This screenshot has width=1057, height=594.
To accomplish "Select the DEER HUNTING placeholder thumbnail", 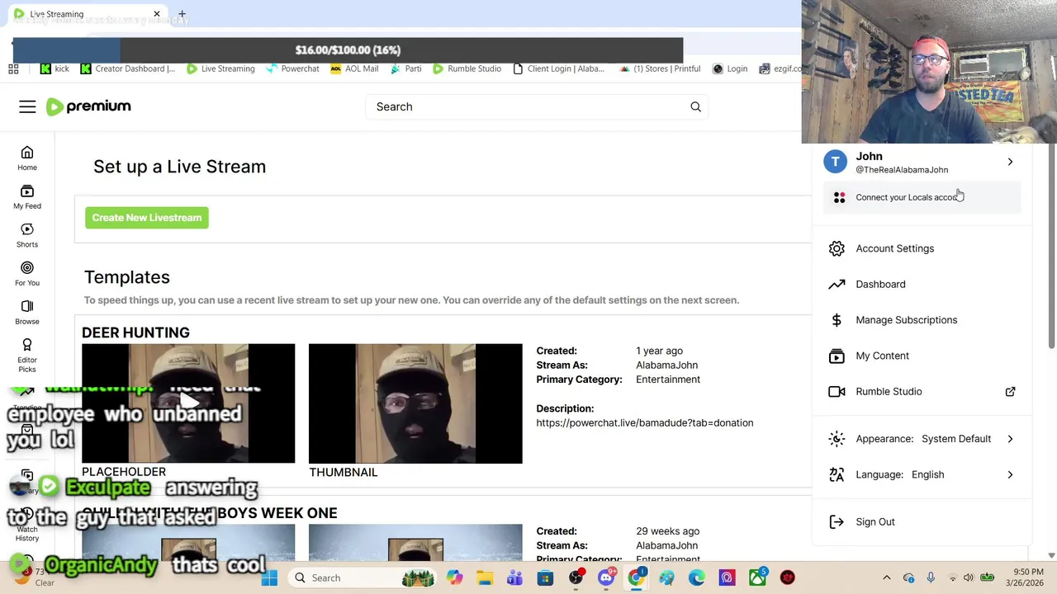I will tap(188, 403).
